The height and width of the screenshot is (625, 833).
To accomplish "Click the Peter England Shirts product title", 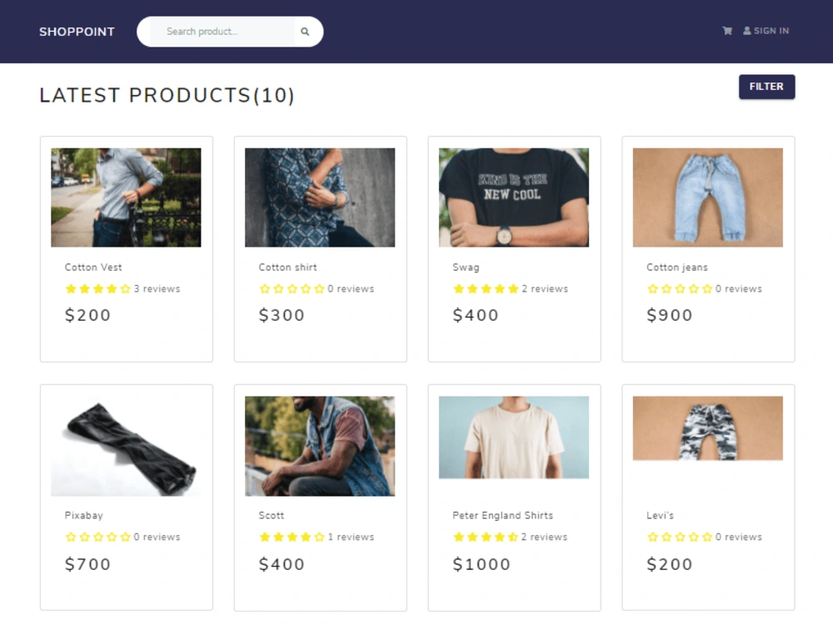I will click(502, 516).
